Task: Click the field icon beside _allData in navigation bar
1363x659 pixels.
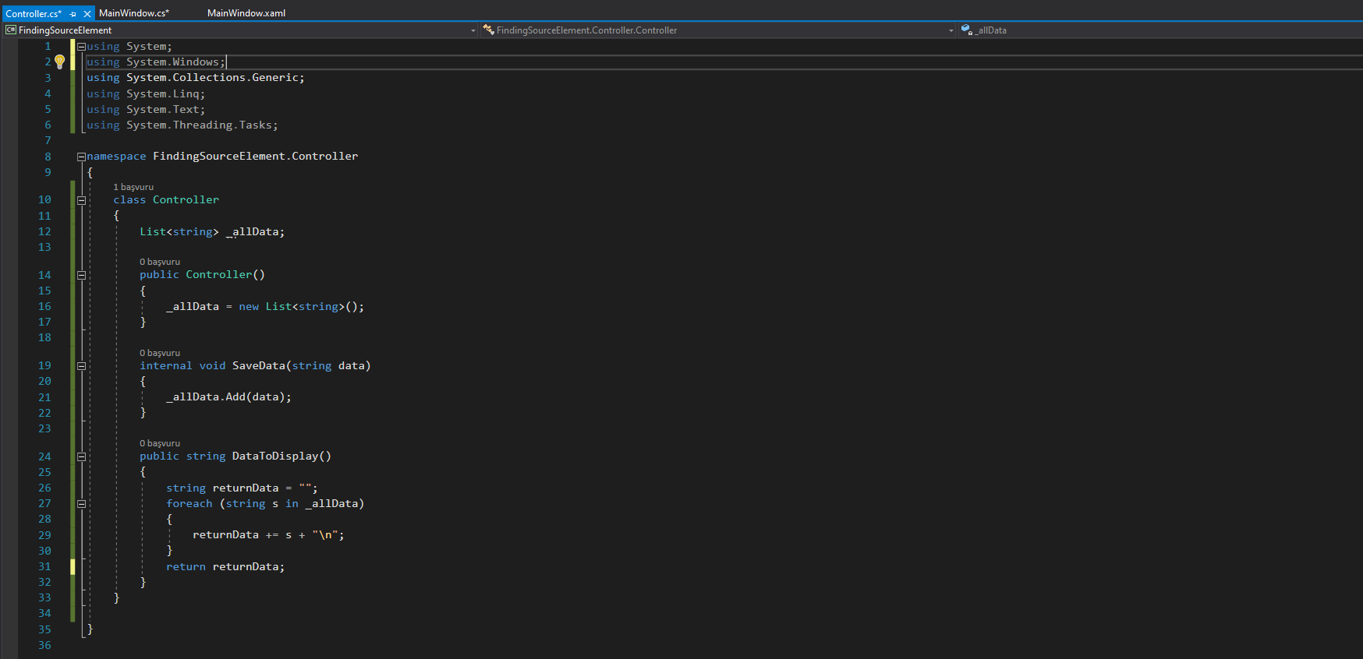Action: 967,30
